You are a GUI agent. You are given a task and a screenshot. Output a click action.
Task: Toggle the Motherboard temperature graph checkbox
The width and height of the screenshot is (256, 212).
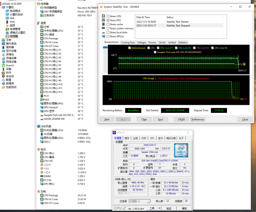tap(130, 47)
